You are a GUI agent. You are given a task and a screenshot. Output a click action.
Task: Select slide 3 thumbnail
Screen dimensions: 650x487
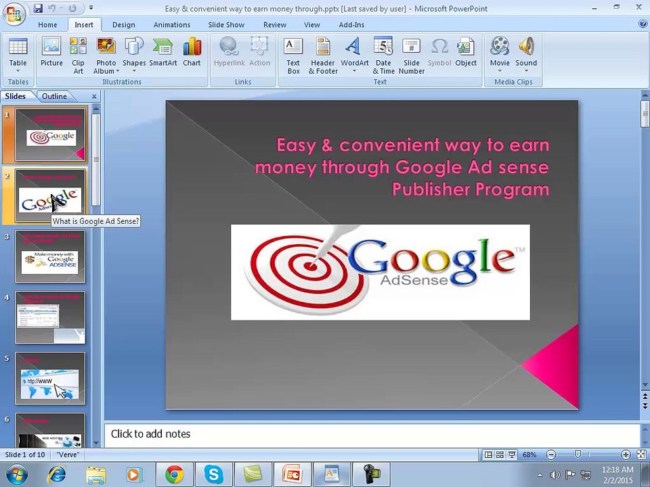coord(50,256)
